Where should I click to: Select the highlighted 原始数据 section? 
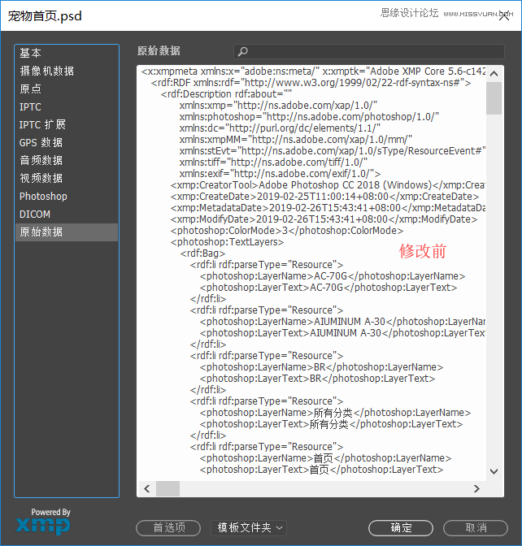click(66, 232)
